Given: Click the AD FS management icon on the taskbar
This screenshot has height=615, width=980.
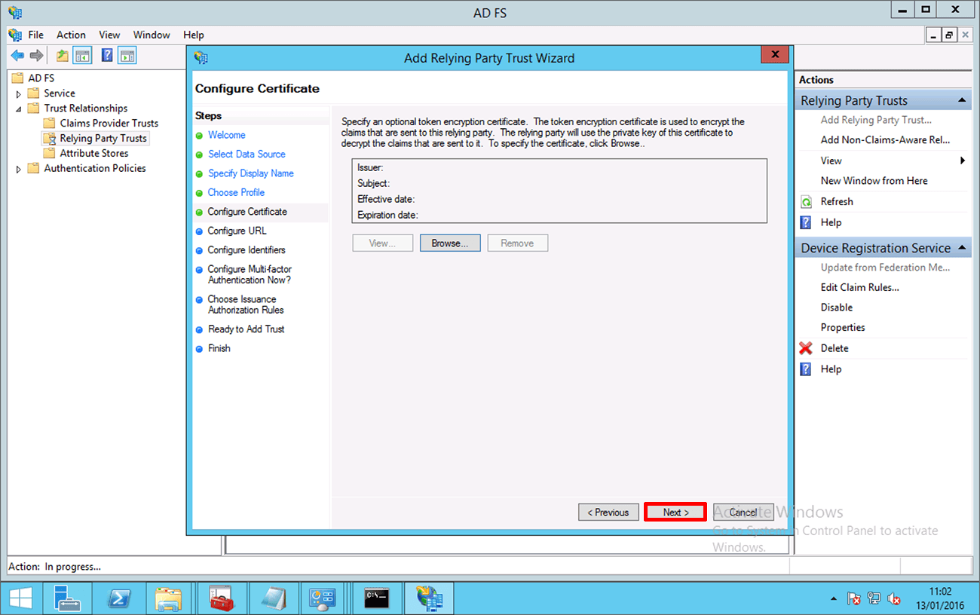Looking at the screenshot, I should [429, 598].
